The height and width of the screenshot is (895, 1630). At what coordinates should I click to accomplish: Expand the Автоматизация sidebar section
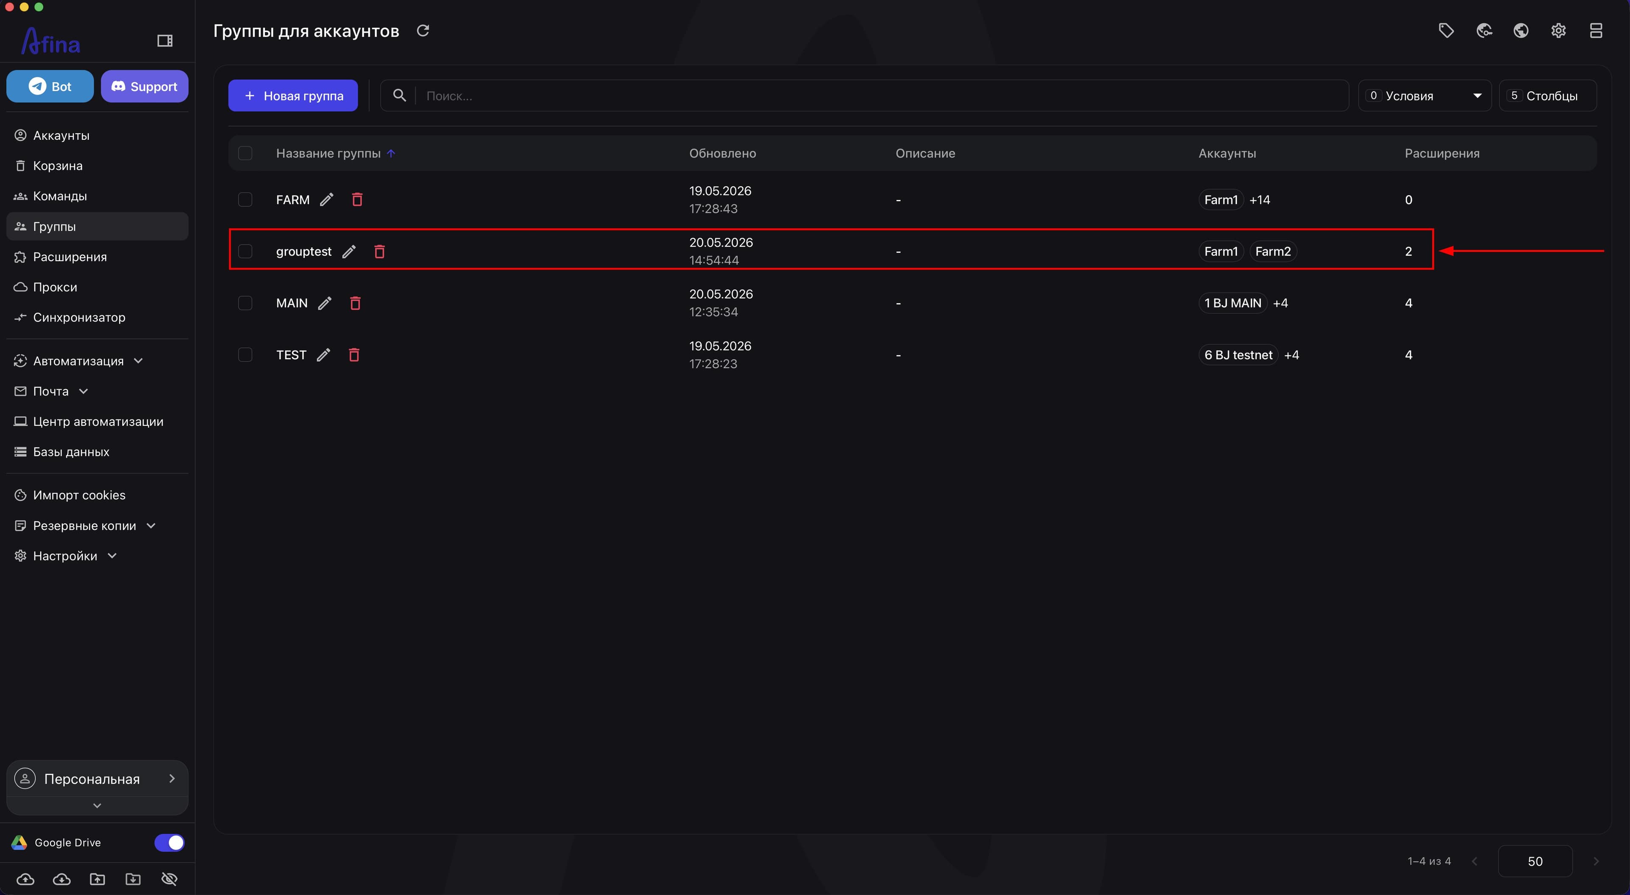(79, 361)
